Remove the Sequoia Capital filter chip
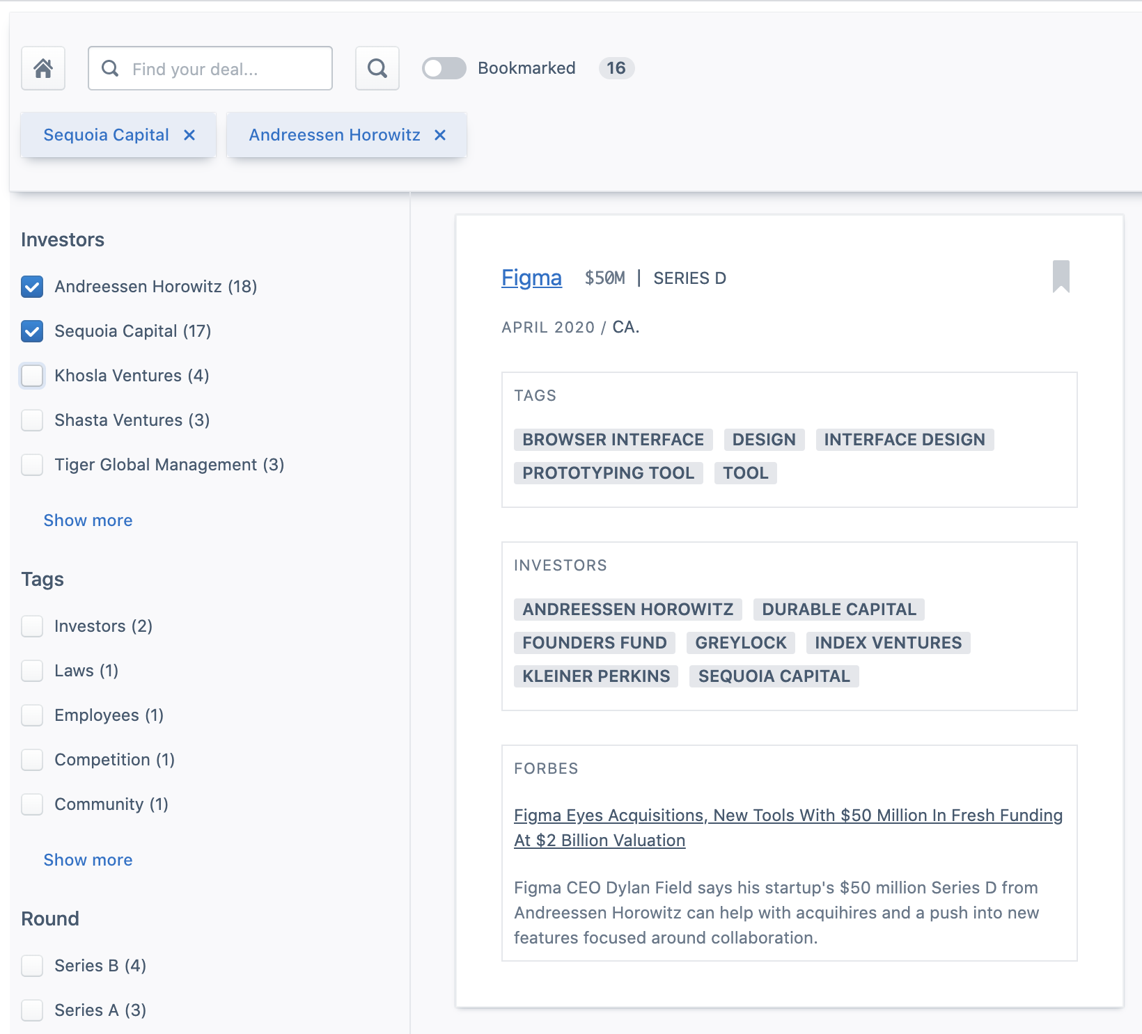This screenshot has width=1142, height=1034. coord(189,135)
